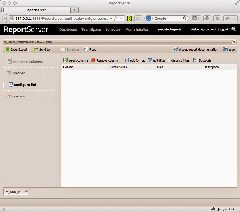
Task: Click the select columns button label
Action: pos(79,60)
